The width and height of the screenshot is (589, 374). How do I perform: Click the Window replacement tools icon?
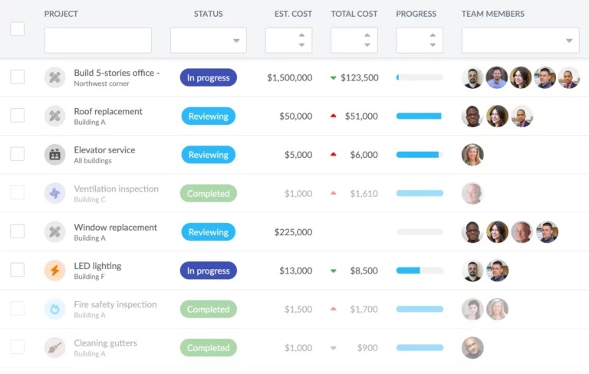(x=54, y=231)
